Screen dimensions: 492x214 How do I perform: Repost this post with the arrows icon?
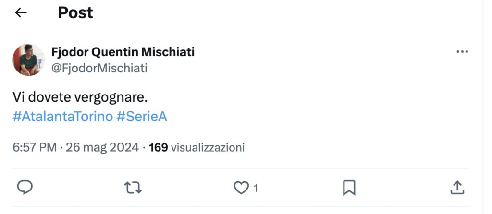(133, 188)
